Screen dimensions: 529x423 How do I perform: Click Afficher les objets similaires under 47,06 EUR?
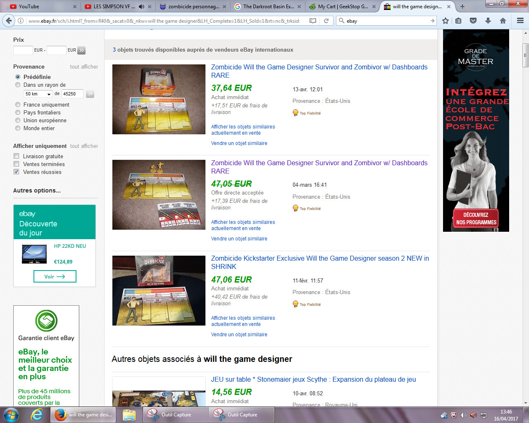tap(243, 321)
